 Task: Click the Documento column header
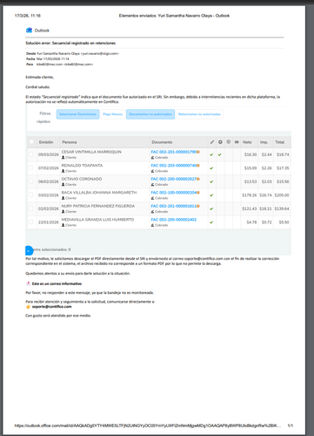click(162, 142)
